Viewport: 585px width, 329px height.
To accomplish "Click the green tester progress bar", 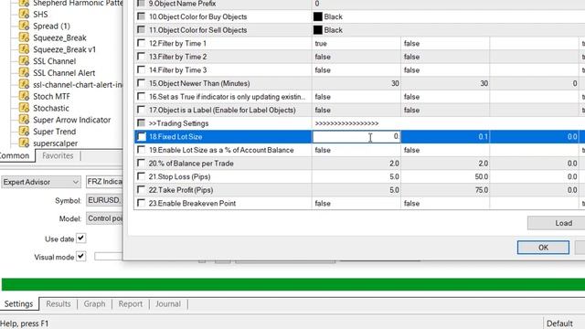I will (293, 284).
